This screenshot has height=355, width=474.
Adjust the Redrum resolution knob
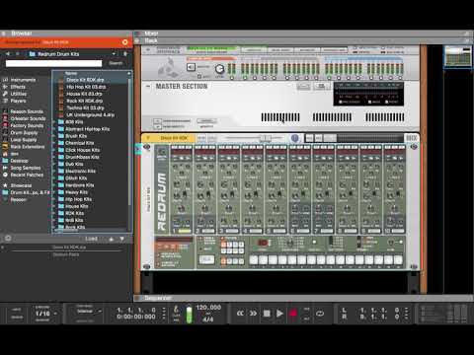290,244
